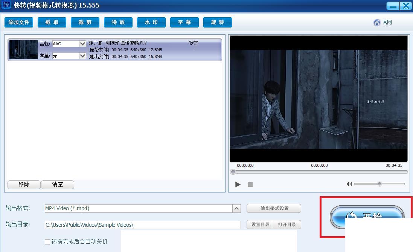Image resolution: width=413 pixels, height=252 pixels.
Task: Open 输出格式设置 output format settings
Action: (x=274, y=208)
